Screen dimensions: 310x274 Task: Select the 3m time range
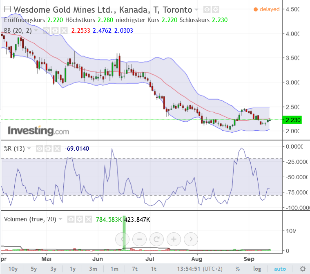coord(93,269)
